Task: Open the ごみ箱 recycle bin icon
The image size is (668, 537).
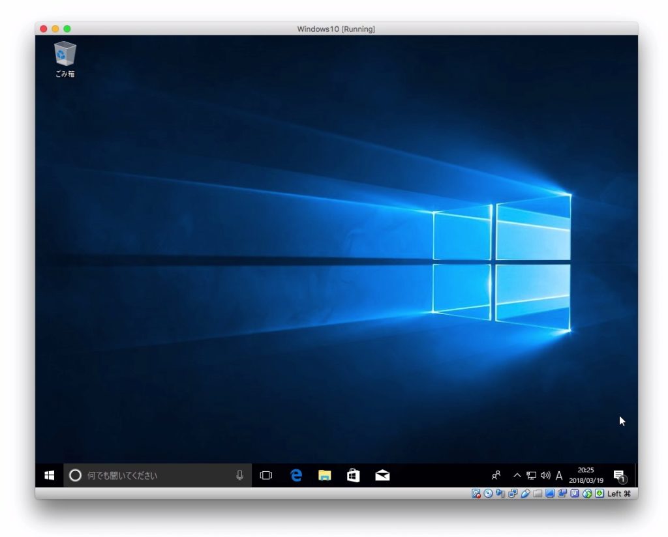Action: (65, 59)
